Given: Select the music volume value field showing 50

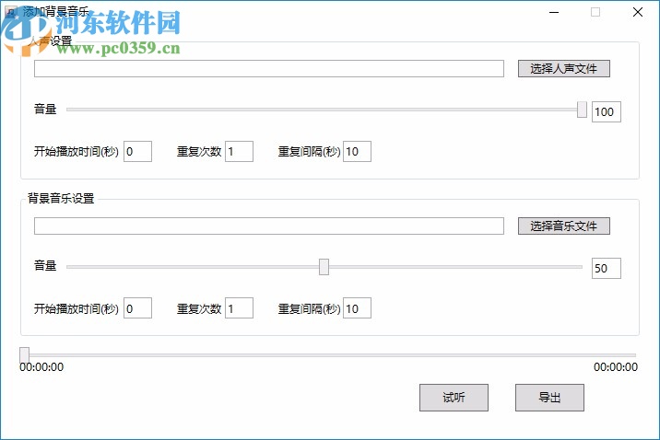Looking at the screenshot, I should click(x=607, y=268).
